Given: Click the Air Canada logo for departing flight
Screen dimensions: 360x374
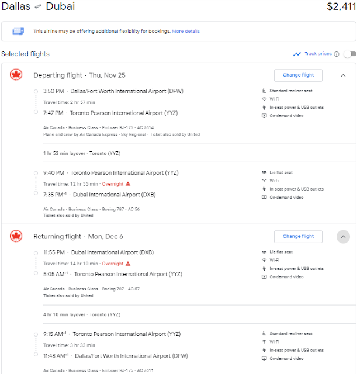Looking at the screenshot, I should point(16,75).
